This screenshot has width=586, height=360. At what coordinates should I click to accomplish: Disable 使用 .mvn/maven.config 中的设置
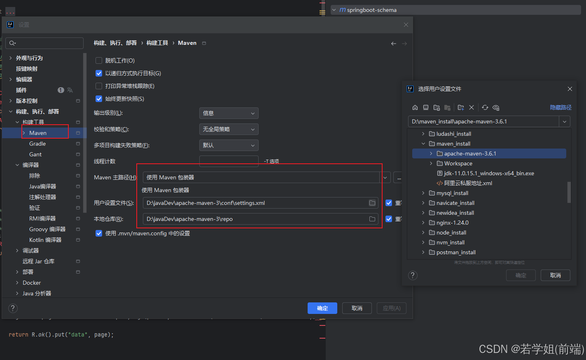[98, 233]
